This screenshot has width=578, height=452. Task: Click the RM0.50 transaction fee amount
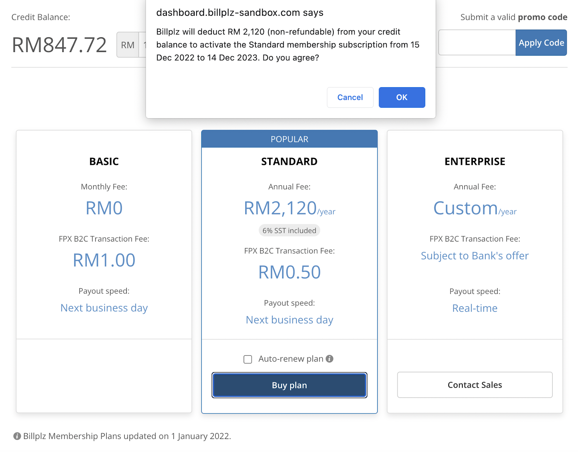click(289, 272)
